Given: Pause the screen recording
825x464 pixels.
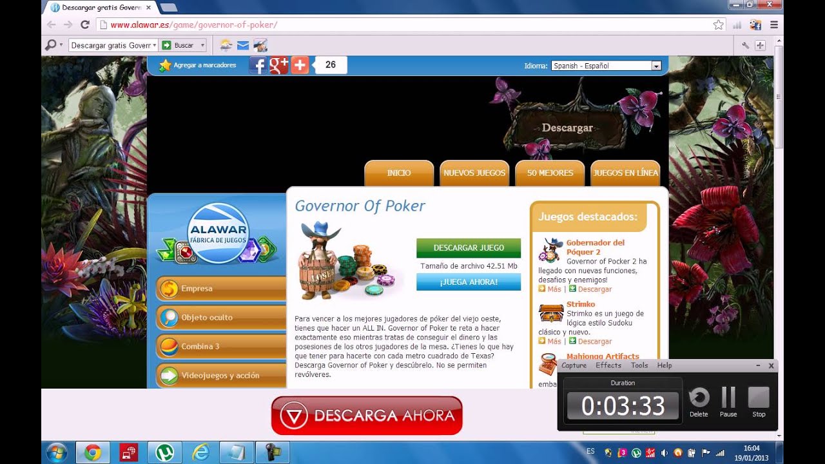Looking at the screenshot, I should (728, 402).
